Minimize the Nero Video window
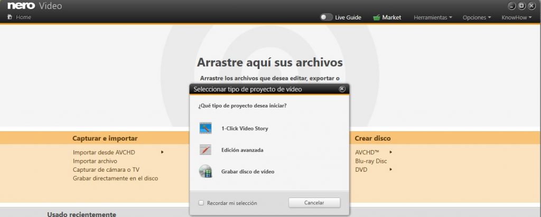The image size is (541, 217). click(x=512, y=6)
